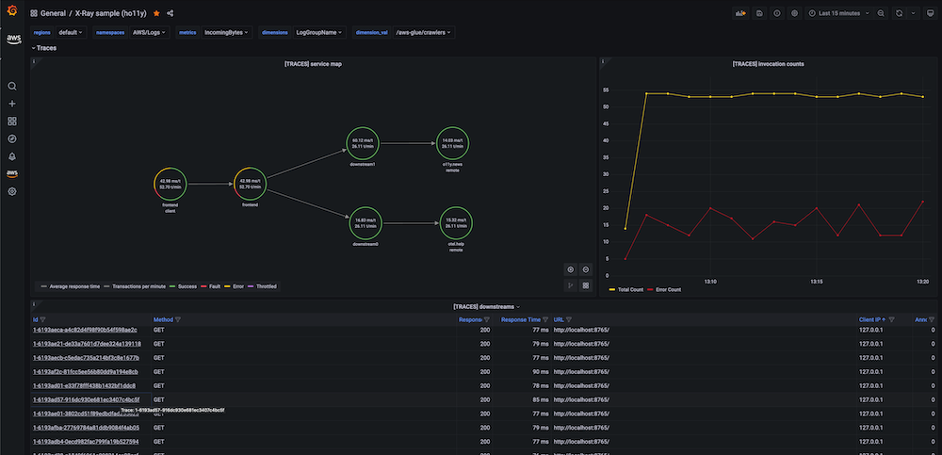Open the dimension_val /aws-glue/crawlers dropdown
Screen dimensions: 942x455
(x=424, y=32)
